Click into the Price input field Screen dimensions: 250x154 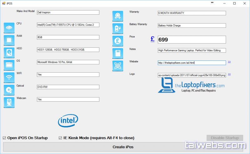click(x=192, y=40)
